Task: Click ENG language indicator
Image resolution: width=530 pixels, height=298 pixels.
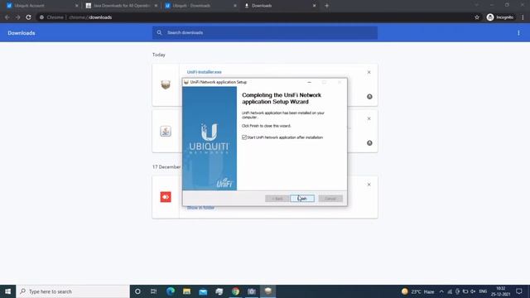Action: click(x=483, y=291)
